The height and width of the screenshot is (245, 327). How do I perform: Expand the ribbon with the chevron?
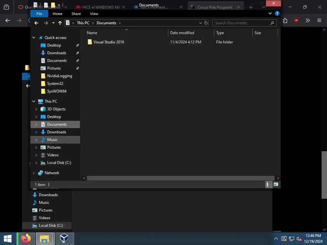click(x=270, y=13)
